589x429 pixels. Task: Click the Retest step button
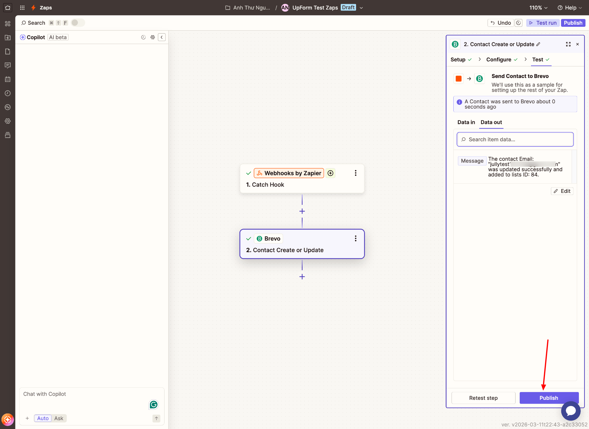click(x=483, y=398)
